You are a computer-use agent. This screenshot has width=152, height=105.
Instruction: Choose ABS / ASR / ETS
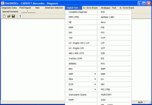[81, 53]
